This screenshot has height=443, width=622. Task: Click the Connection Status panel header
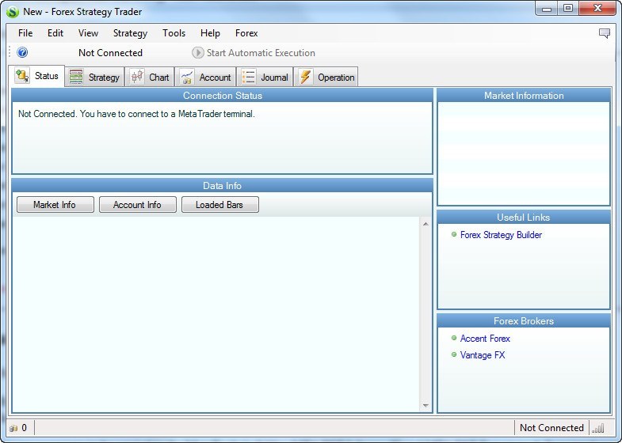pos(222,96)
